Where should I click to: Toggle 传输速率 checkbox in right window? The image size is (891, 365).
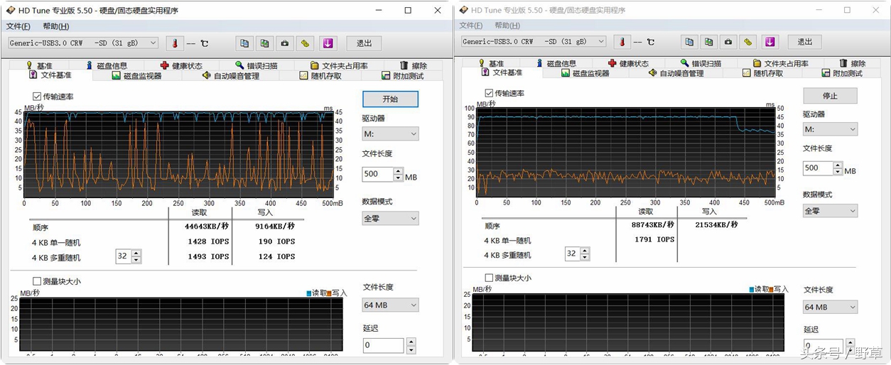[489, 93]
